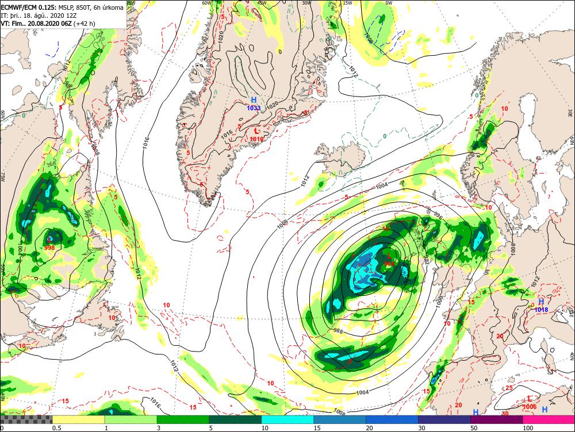The height and width of the screenshot is (432, 575).
Task: Click the dark green 5–10 mm legend swatch
Action: [235, 419]
